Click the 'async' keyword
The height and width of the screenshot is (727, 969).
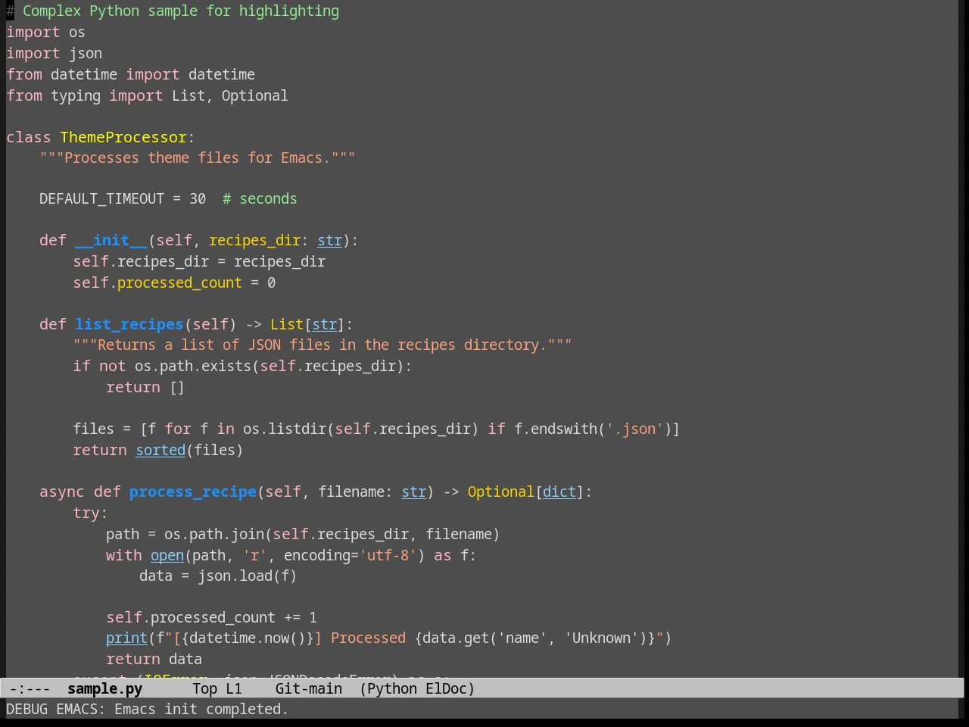62,491
